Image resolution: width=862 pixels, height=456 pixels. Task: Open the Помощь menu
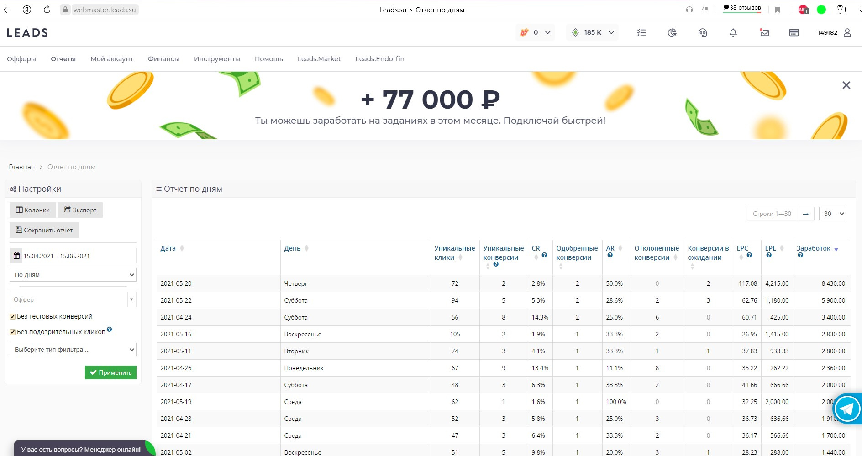(269, 59)
